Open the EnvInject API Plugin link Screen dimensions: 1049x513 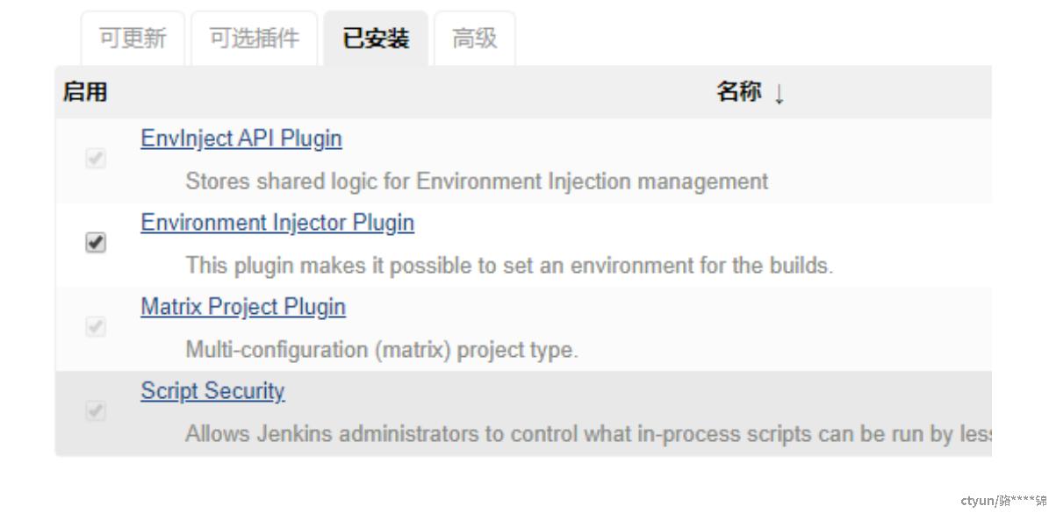coord(241,139)
